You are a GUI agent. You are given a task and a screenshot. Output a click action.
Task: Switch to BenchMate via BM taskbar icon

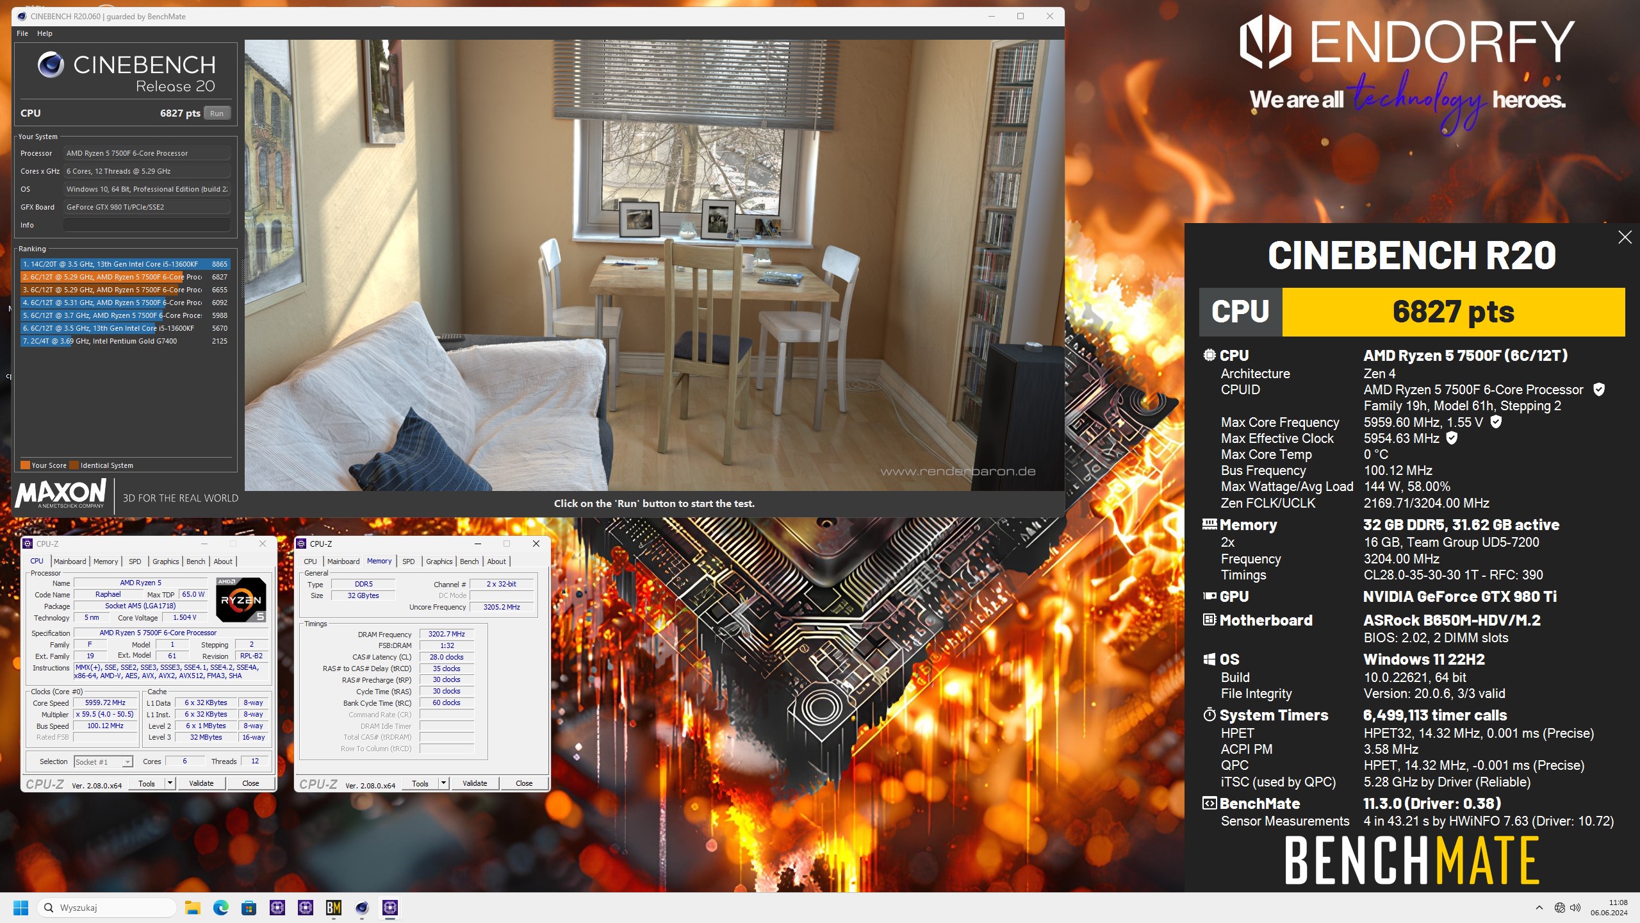(x=334, y=908)
